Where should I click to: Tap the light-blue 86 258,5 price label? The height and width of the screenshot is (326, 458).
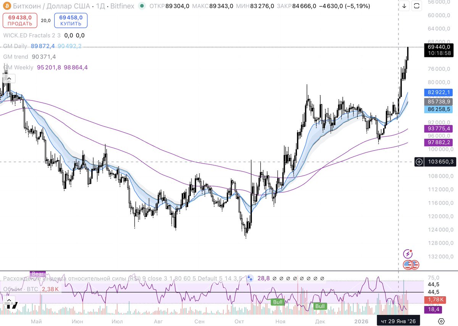click(438, 109)
